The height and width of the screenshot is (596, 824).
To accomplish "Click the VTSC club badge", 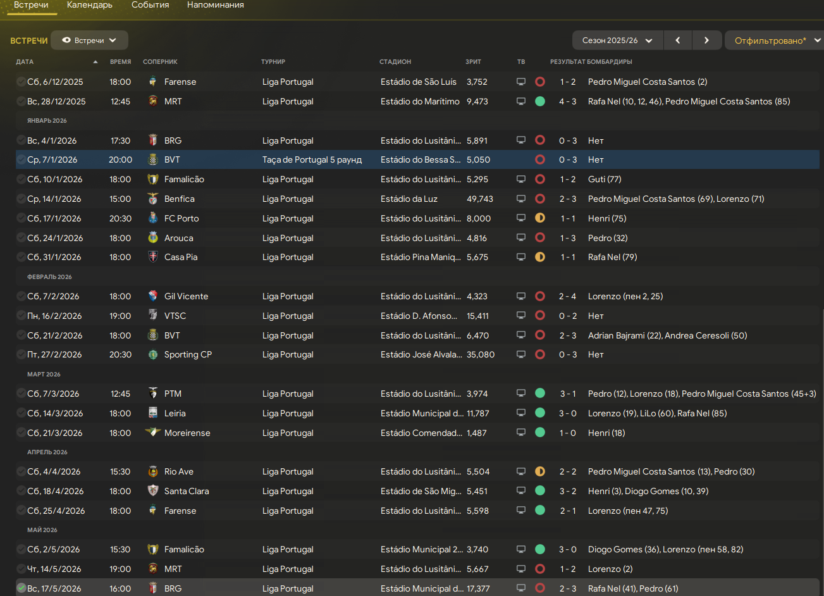I will pyautogui.click(x=152, y=316).
